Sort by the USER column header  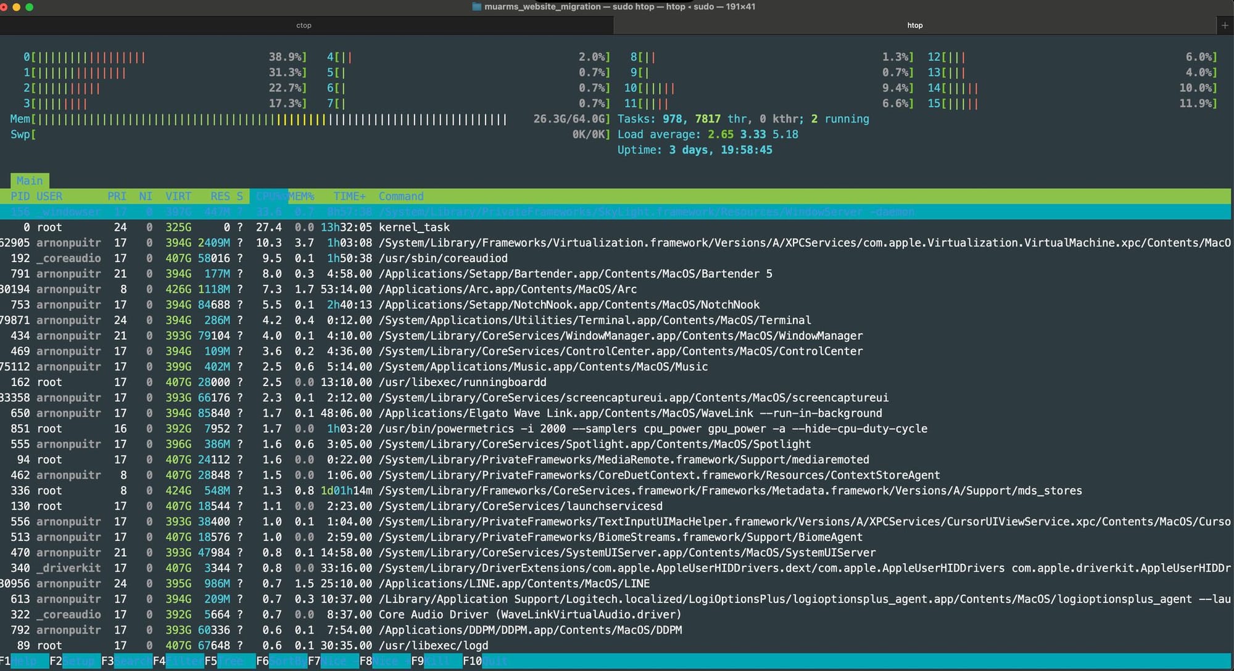(x=49, y=196)
